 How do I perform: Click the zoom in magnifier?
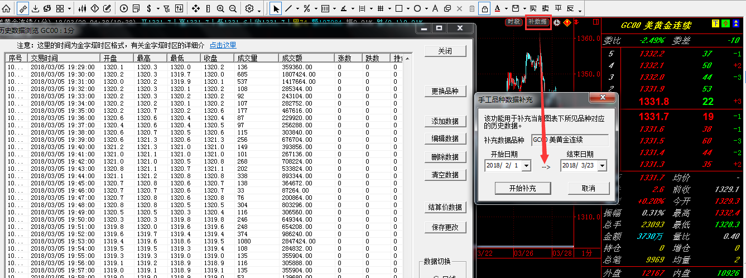(220, 8)
